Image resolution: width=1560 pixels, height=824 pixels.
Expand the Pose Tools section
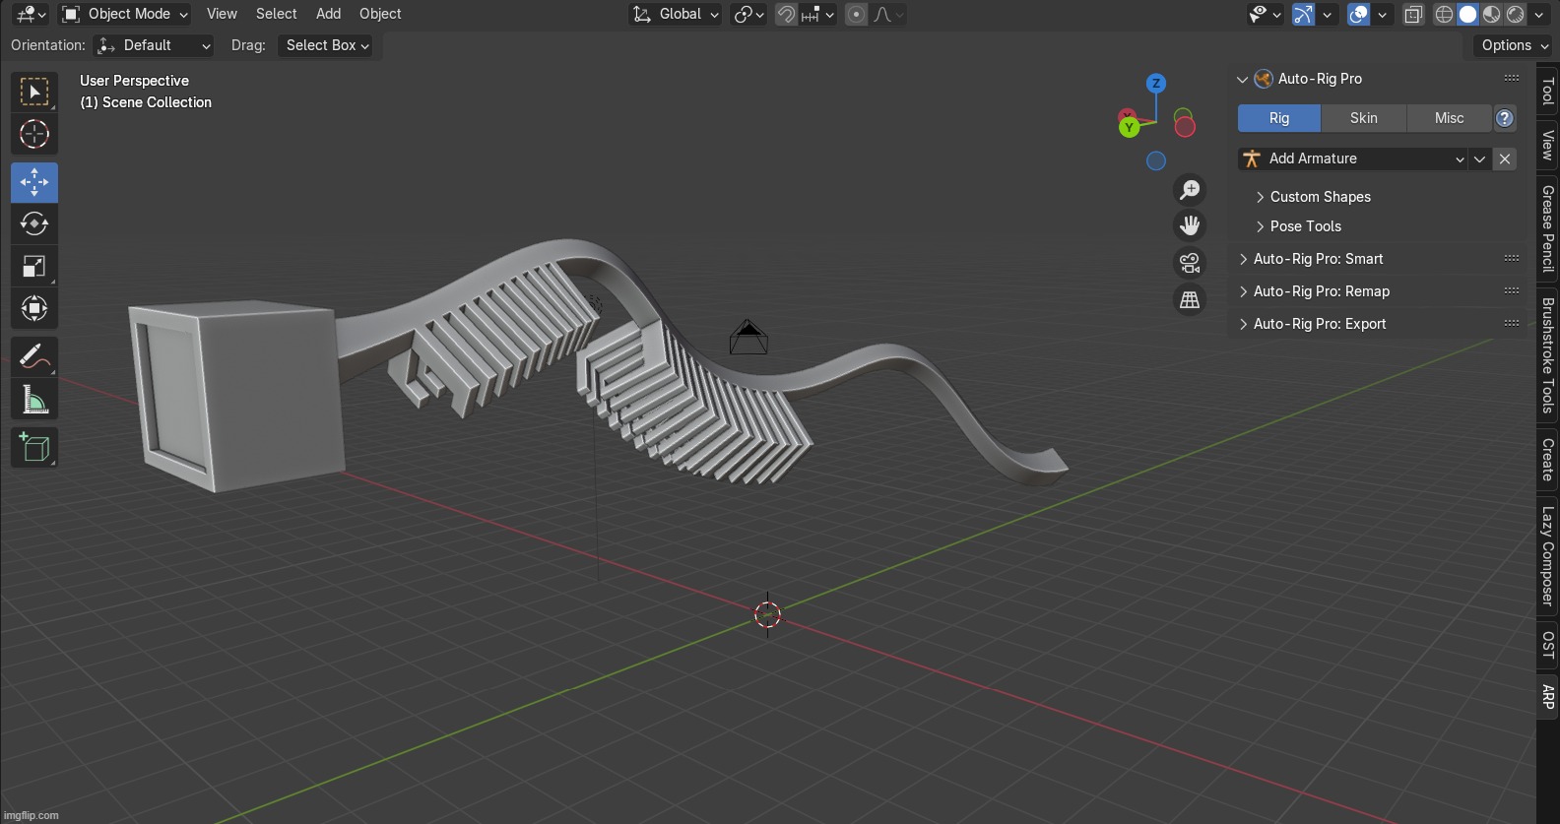[1305, 226]
